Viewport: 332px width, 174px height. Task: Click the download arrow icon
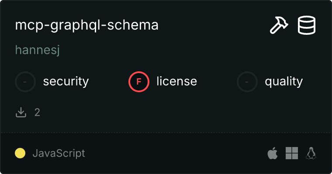21,113
